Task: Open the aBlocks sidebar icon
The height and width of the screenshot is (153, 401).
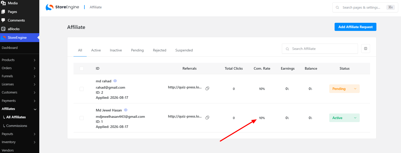Action: click(3, 29)
